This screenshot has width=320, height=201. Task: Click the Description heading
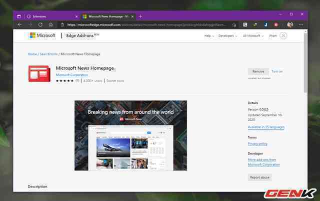[x=37, y=187]
